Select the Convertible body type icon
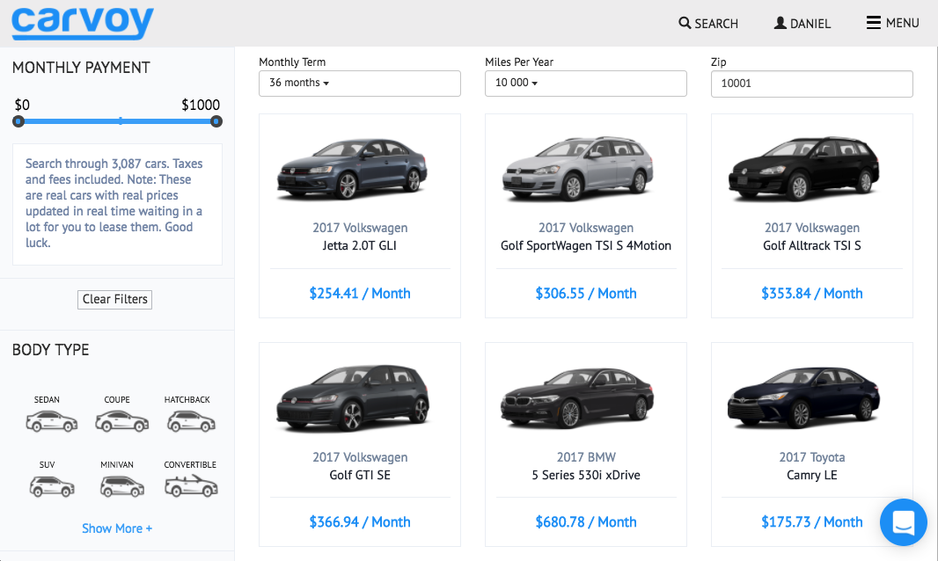938x561 pixels. [190, 485]
